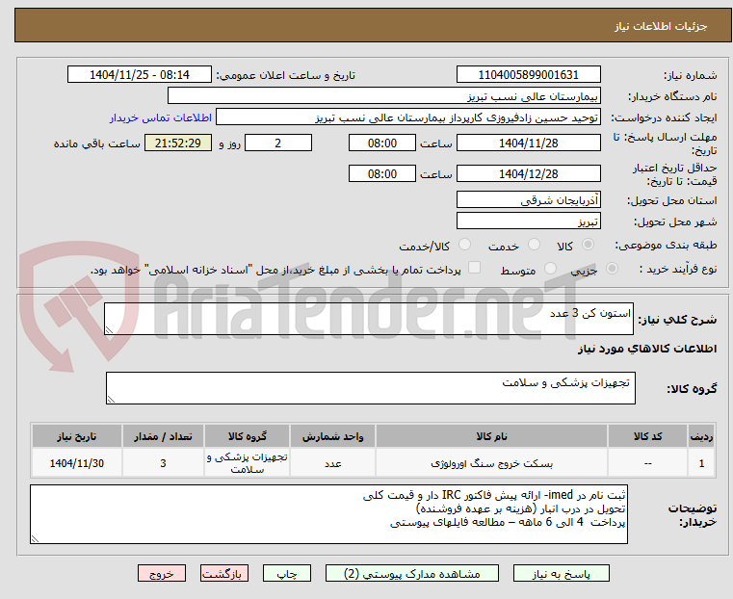
Task: Click the خروج exit button
Action: [x=162, y=573]
